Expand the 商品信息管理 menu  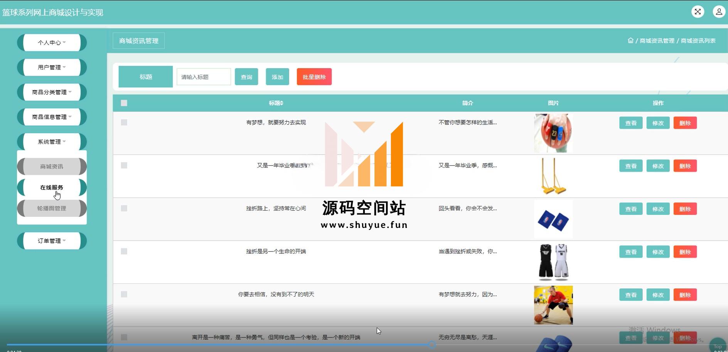pyautogui.click(x=52, y=117)
